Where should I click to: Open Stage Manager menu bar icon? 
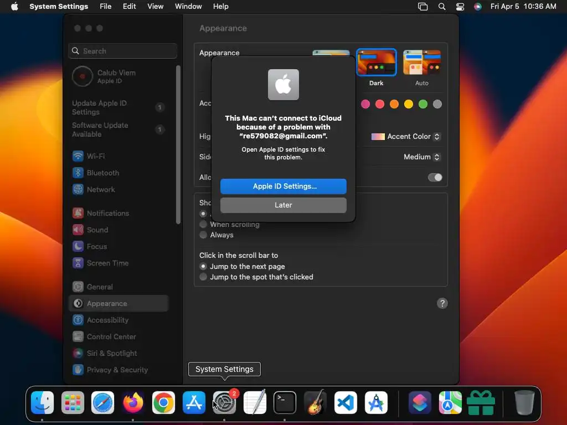tap(422, 7)
